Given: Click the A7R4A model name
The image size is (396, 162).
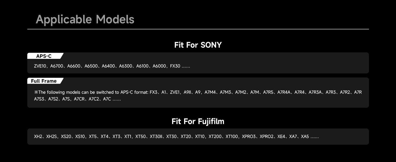Looking at the screenshot, I should point(284,92).
